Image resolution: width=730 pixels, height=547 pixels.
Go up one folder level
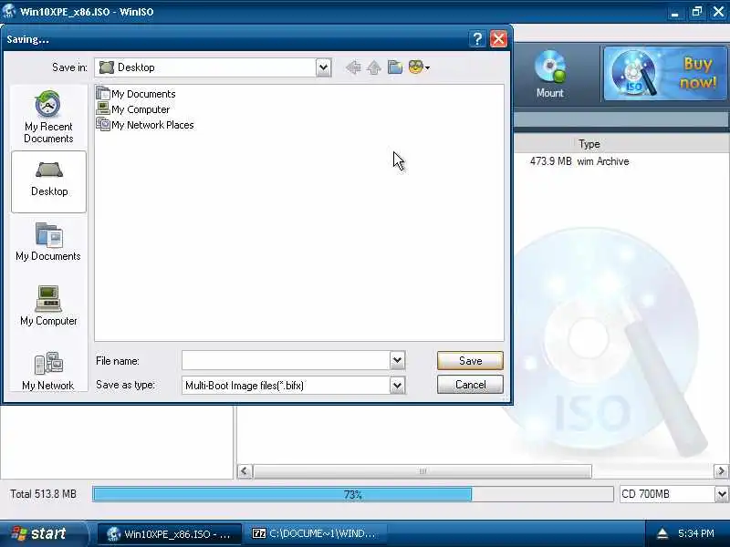pos(374,67)
